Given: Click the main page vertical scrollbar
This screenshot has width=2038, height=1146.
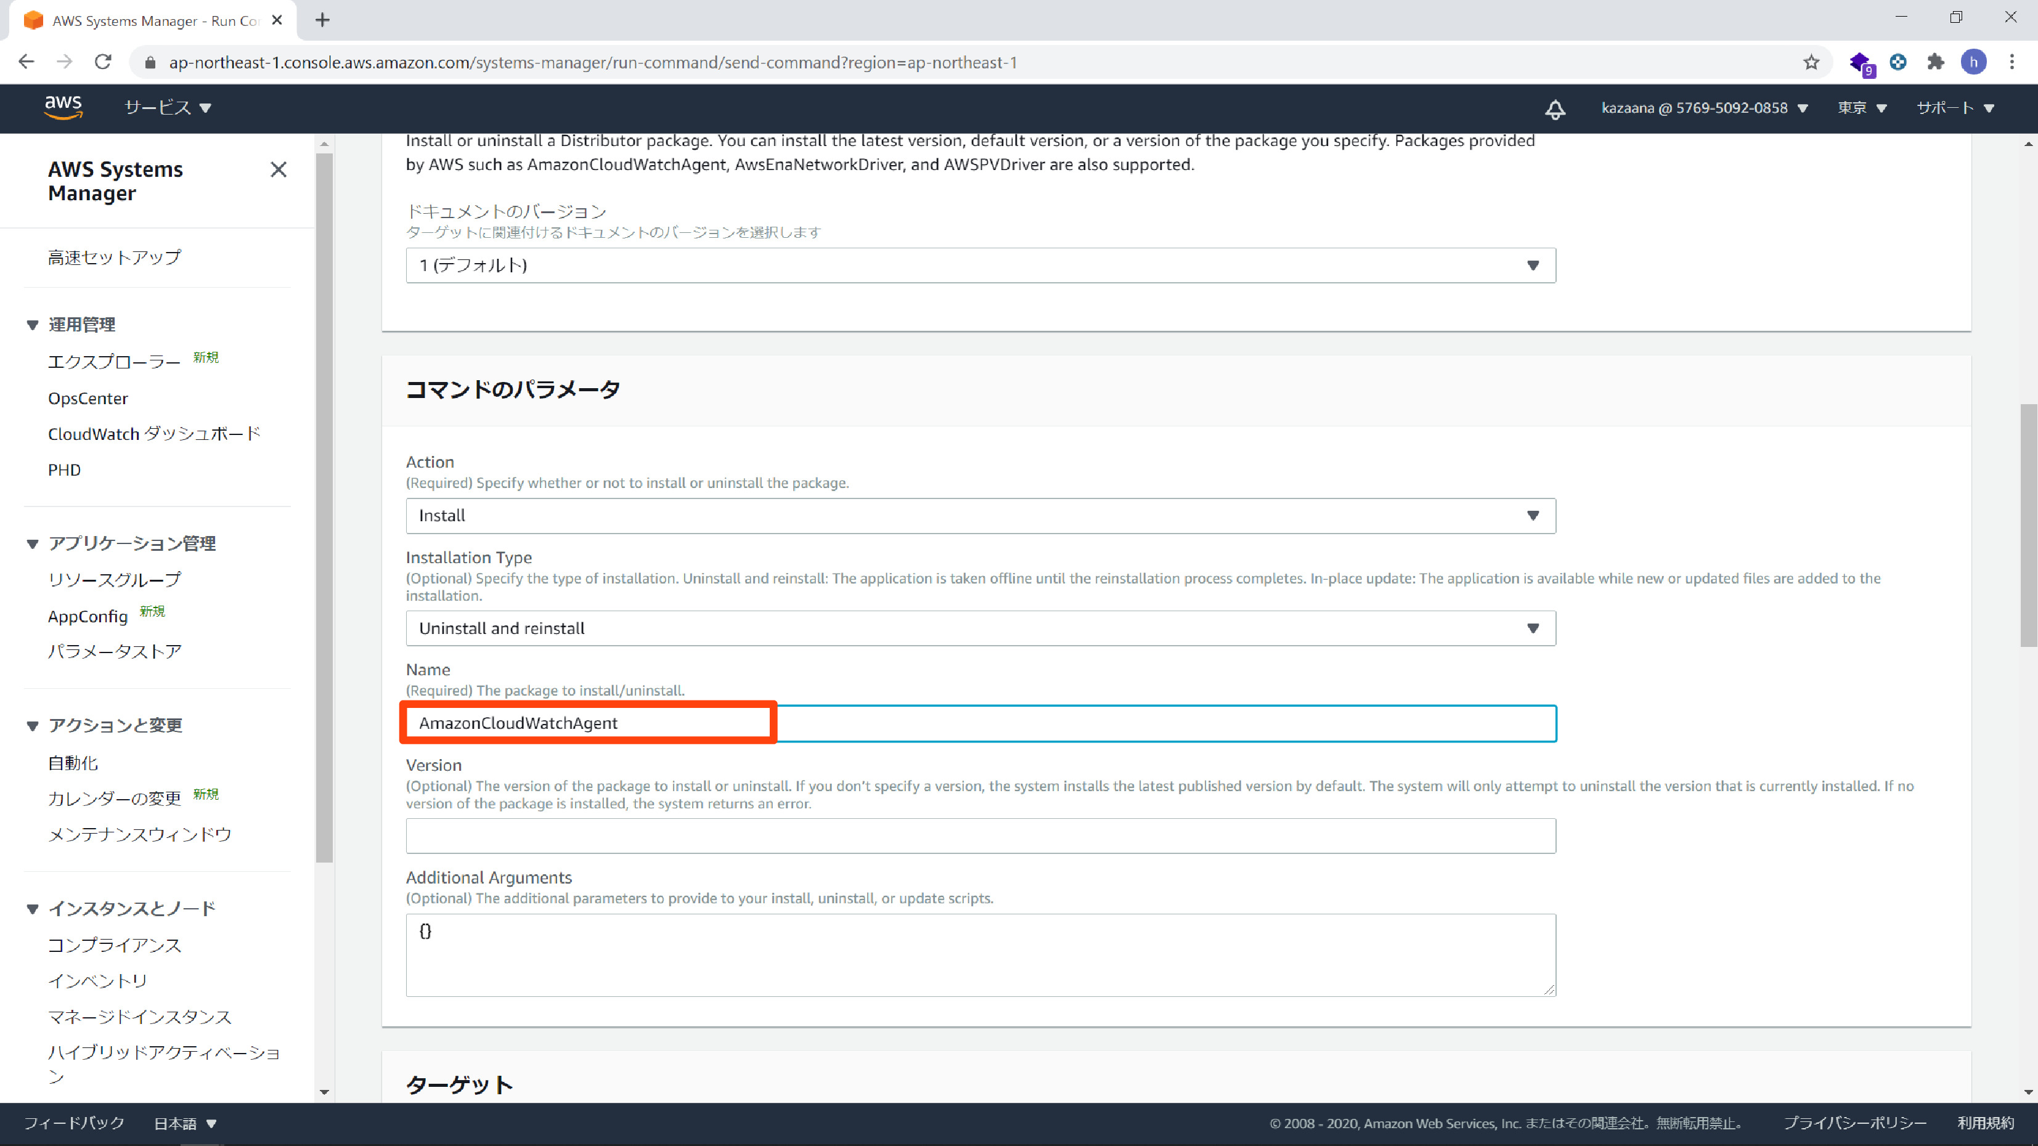Looking at the screenshot, I should pyautogui.click(x=2028, y=526).
